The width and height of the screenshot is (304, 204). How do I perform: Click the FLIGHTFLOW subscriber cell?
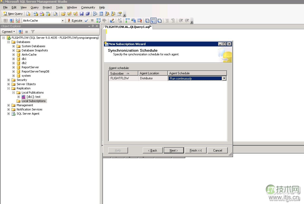coord(123,78)
